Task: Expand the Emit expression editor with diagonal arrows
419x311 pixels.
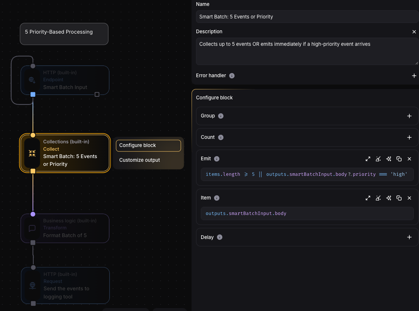Action: (x=368, y=159)
